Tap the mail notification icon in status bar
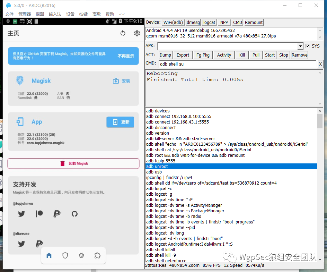327x272 pixels. (22, 21)
